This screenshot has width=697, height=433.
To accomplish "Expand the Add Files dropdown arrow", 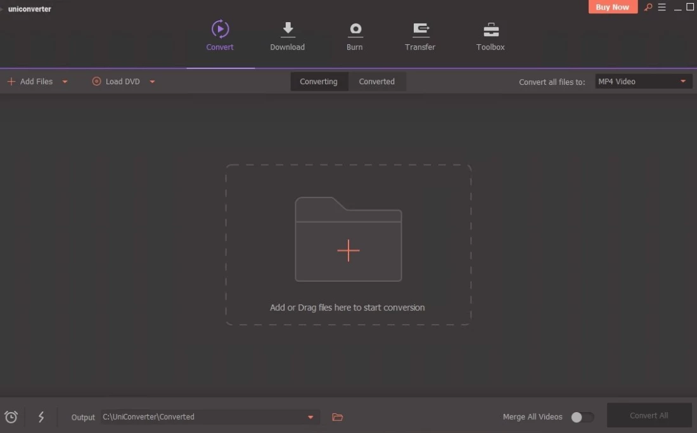I will tap(65, 82).
